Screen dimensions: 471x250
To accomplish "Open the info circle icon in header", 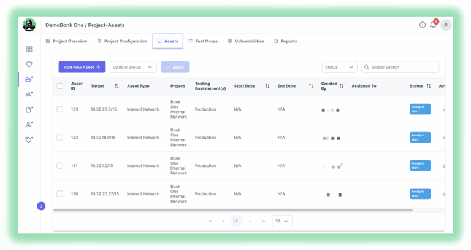I will point(422,25).
